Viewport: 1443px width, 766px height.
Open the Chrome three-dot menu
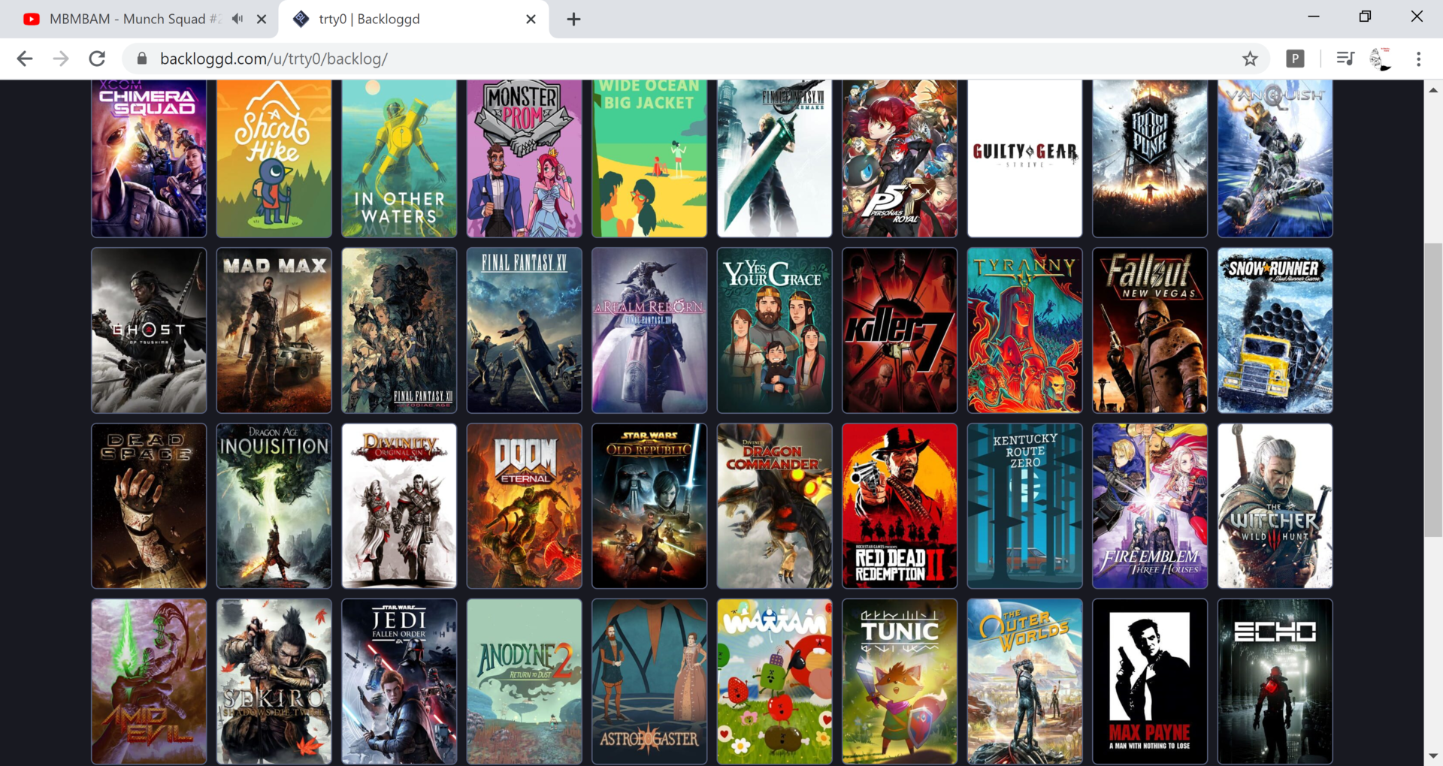tap(1418, 59)
